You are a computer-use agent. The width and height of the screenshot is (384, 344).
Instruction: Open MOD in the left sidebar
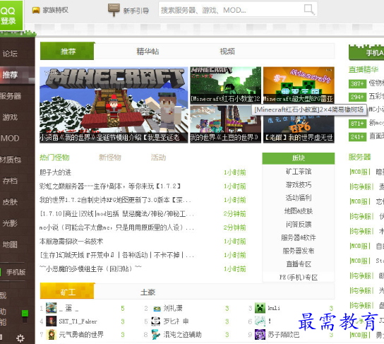coord(10,138)
